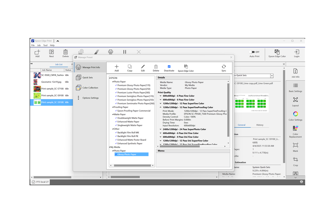335x223 pixels.
Task: Select Glossy Photo Paper under My Media
Action: coord(131,154)
